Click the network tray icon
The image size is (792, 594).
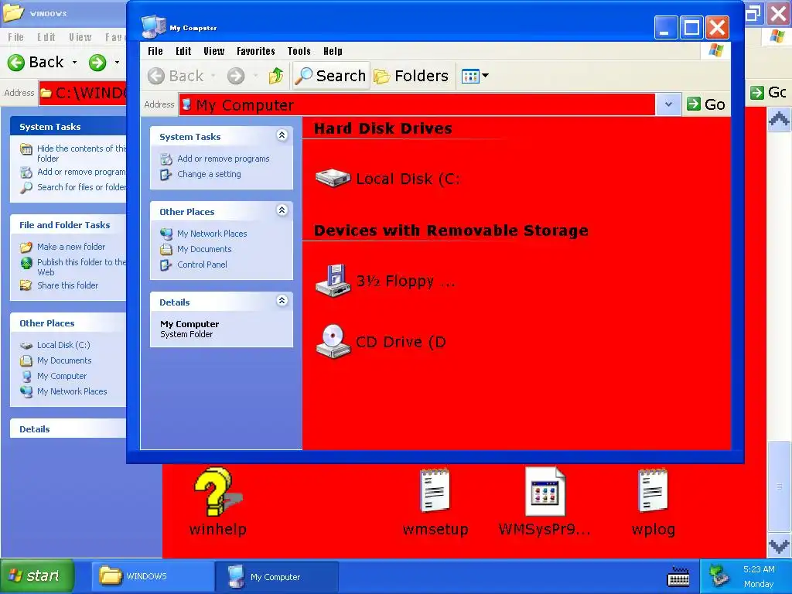click(x=719, y=576)
